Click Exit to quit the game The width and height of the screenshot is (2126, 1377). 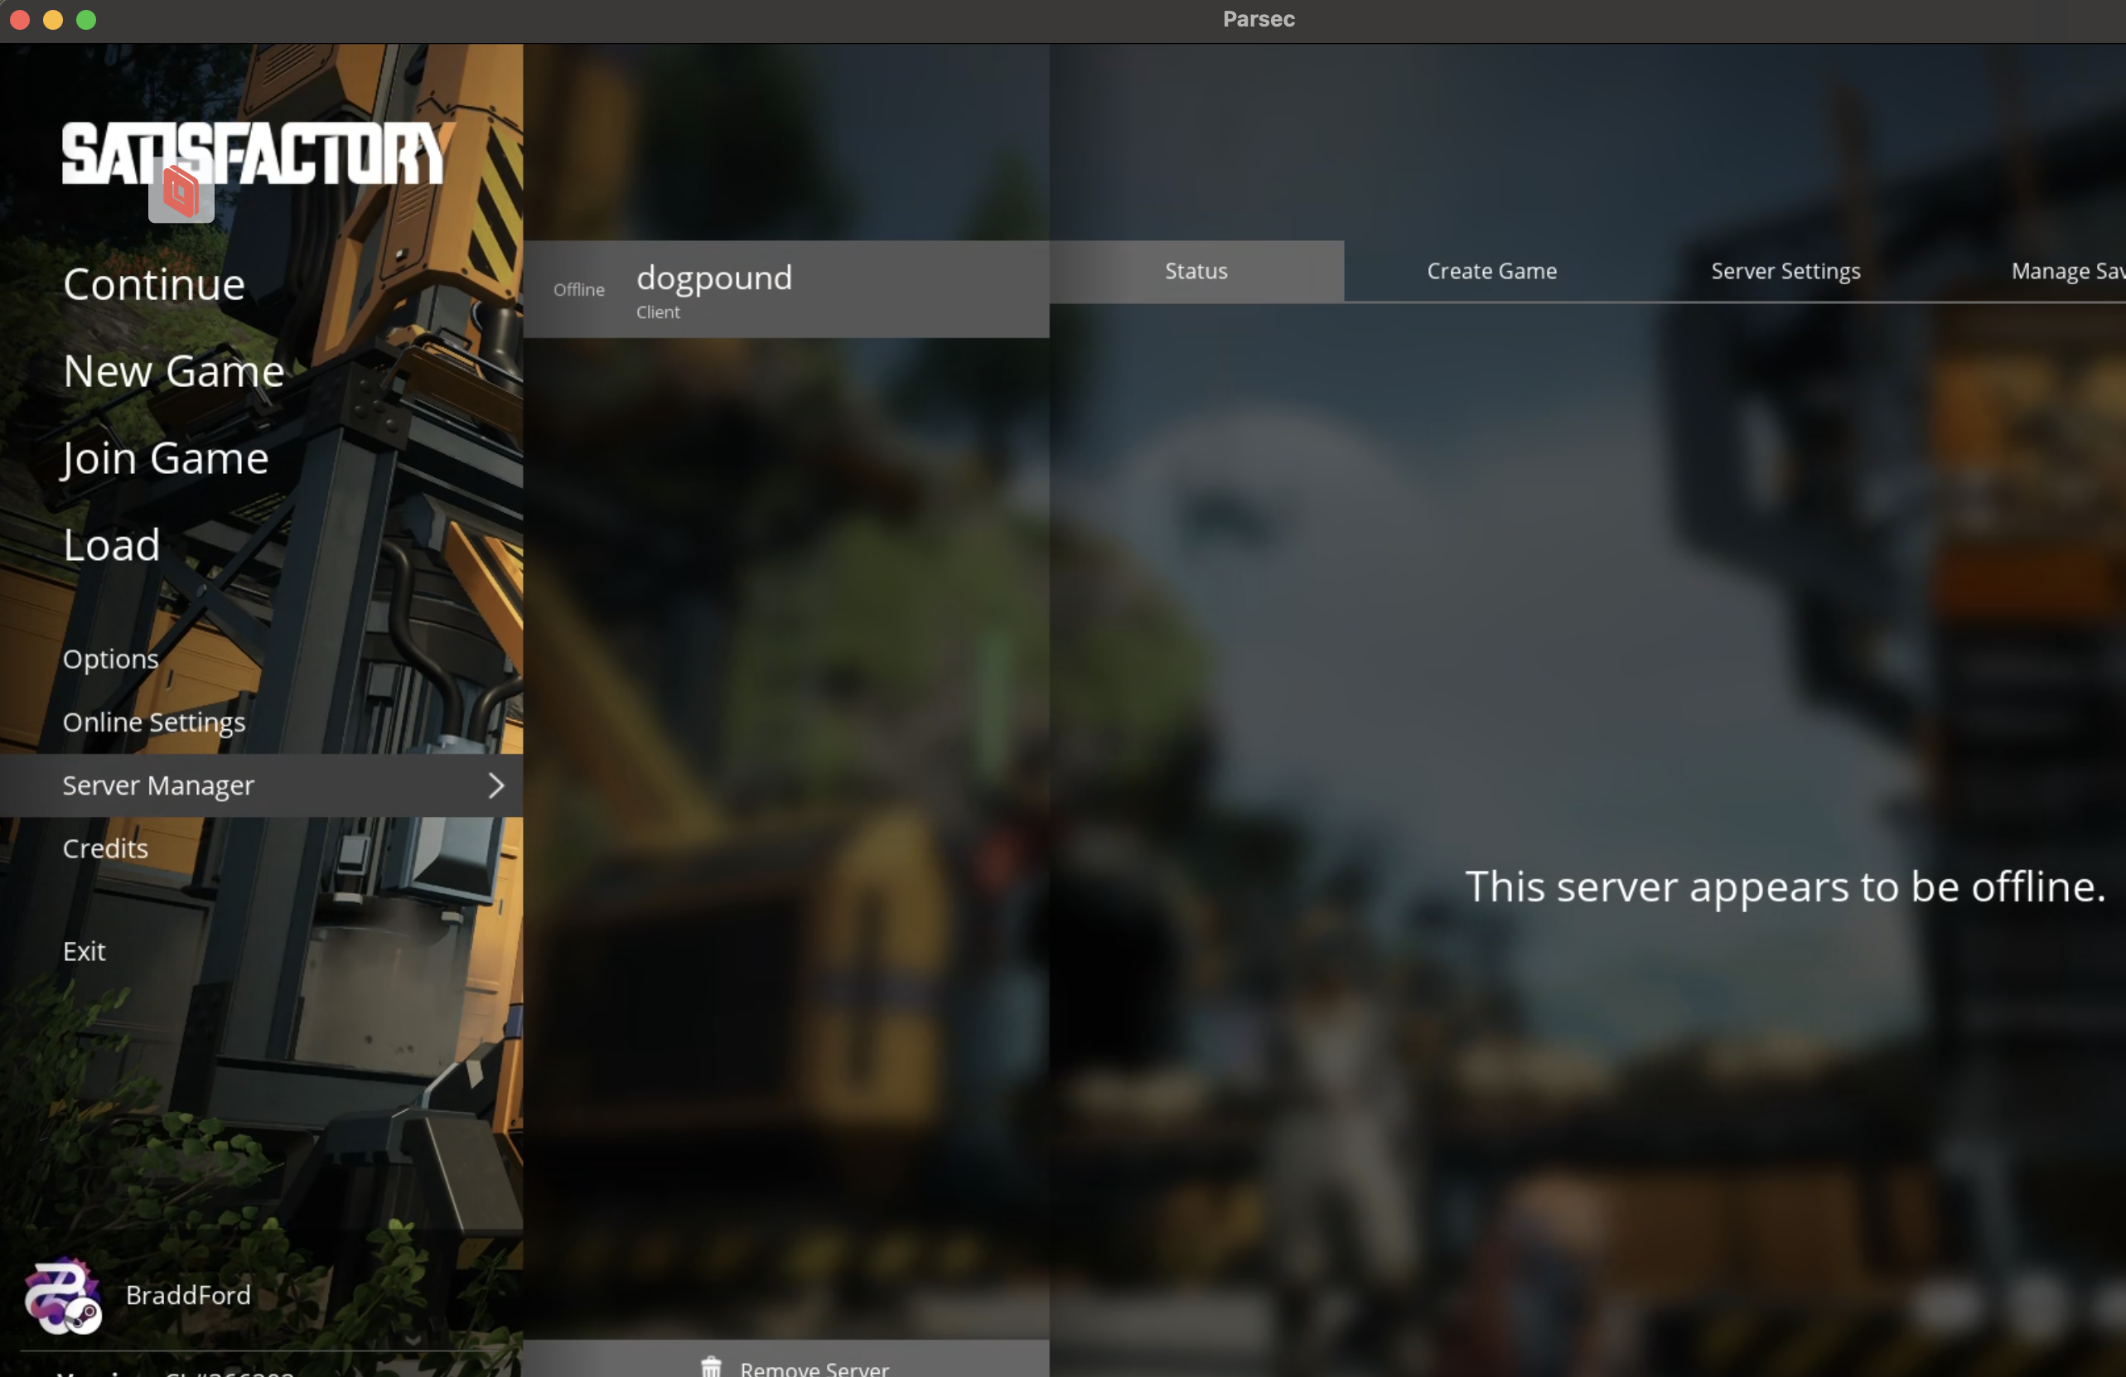tap(84, 951)
